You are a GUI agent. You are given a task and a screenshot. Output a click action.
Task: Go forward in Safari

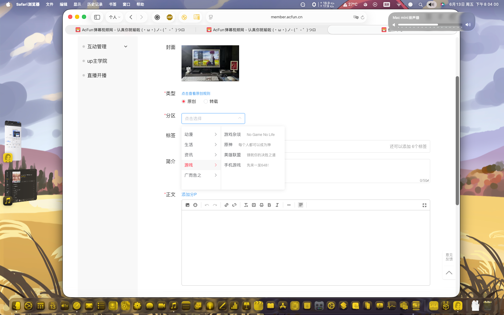tap(142, 17)
